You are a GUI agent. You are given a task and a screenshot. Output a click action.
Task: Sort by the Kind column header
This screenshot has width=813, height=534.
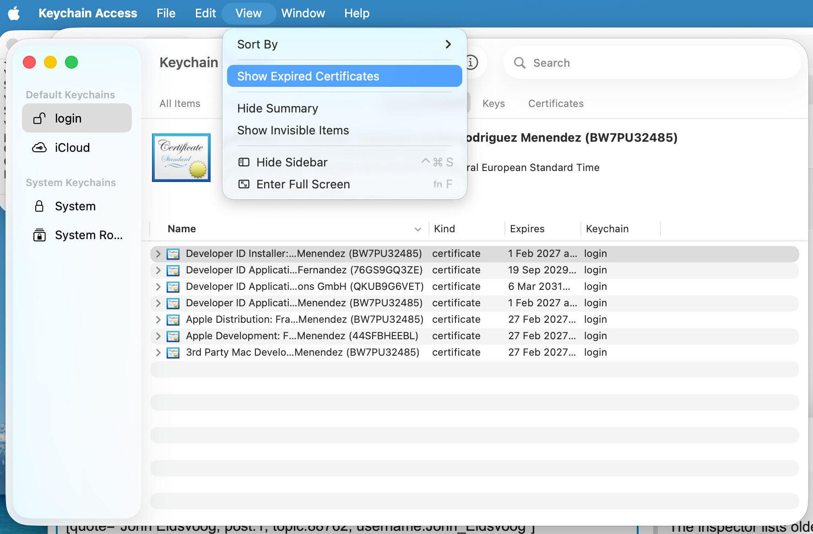tap(466, 229)
